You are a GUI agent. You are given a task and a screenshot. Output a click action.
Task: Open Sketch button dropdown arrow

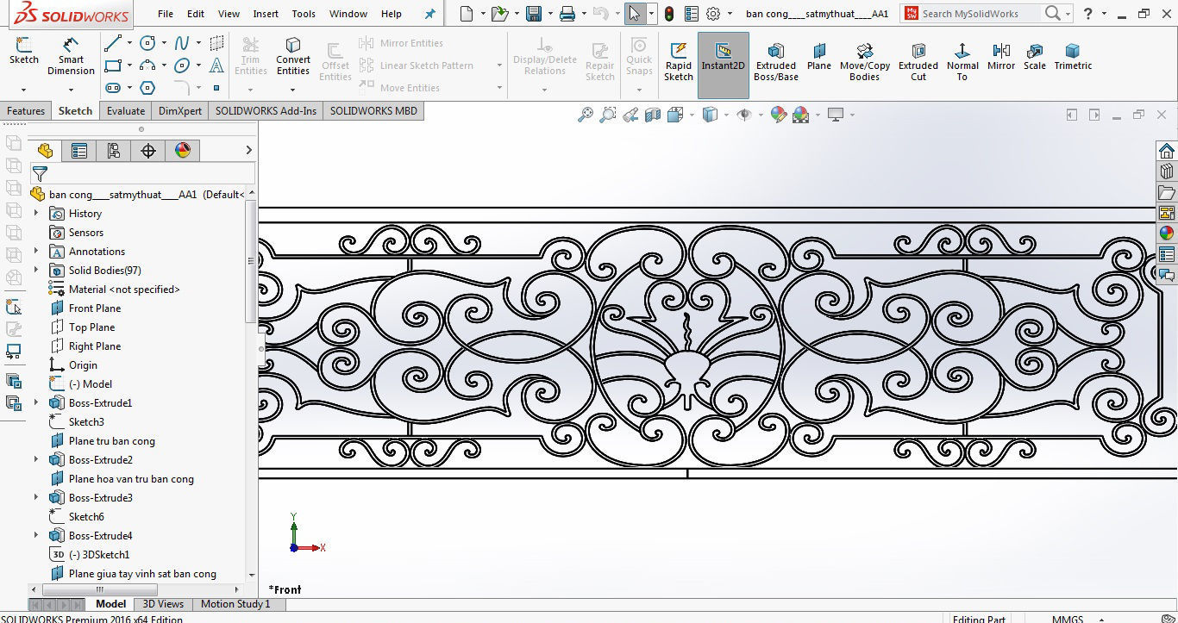tap(23, 90)
